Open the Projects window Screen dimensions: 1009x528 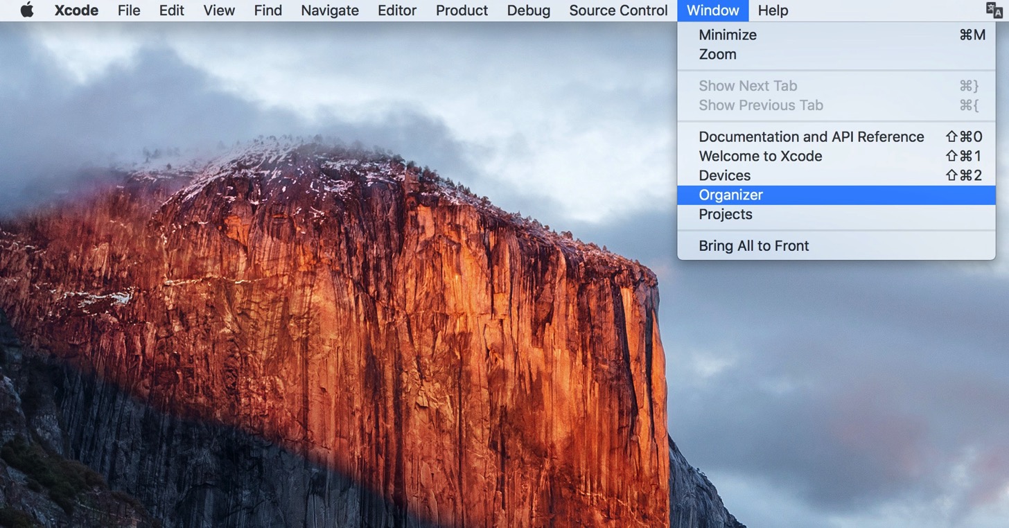(x=836, y=214)
